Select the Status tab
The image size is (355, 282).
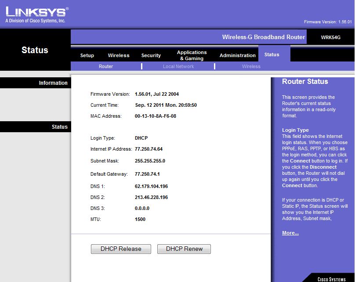(272, 54)
